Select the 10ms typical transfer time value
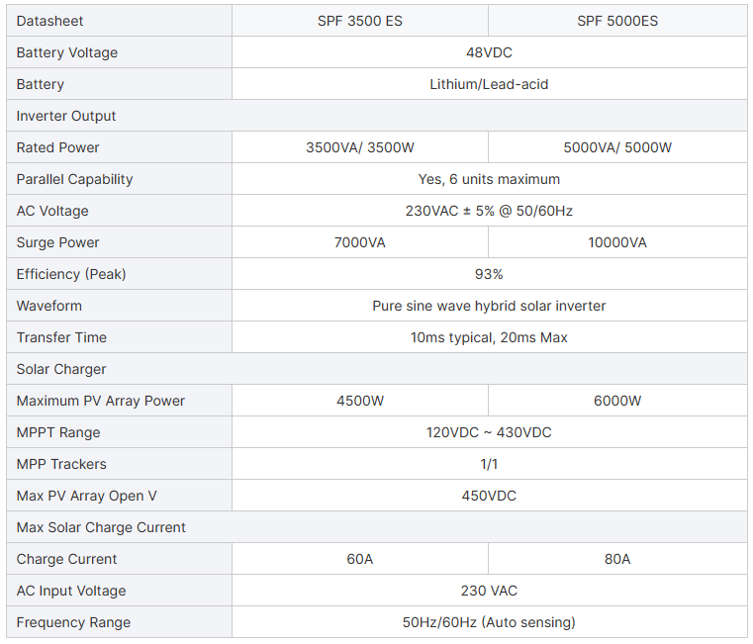Screen dimensions: 753x644 pos(489,337)
